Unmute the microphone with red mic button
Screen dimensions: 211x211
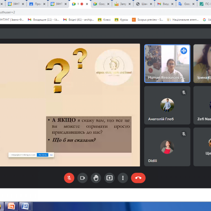click(x=69, y=178)
